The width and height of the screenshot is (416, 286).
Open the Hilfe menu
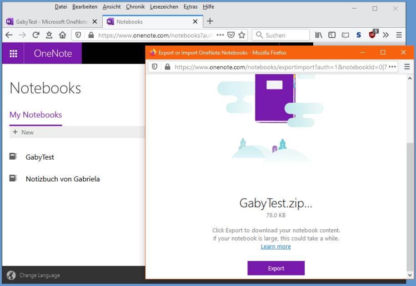click(x=208, y=7)
